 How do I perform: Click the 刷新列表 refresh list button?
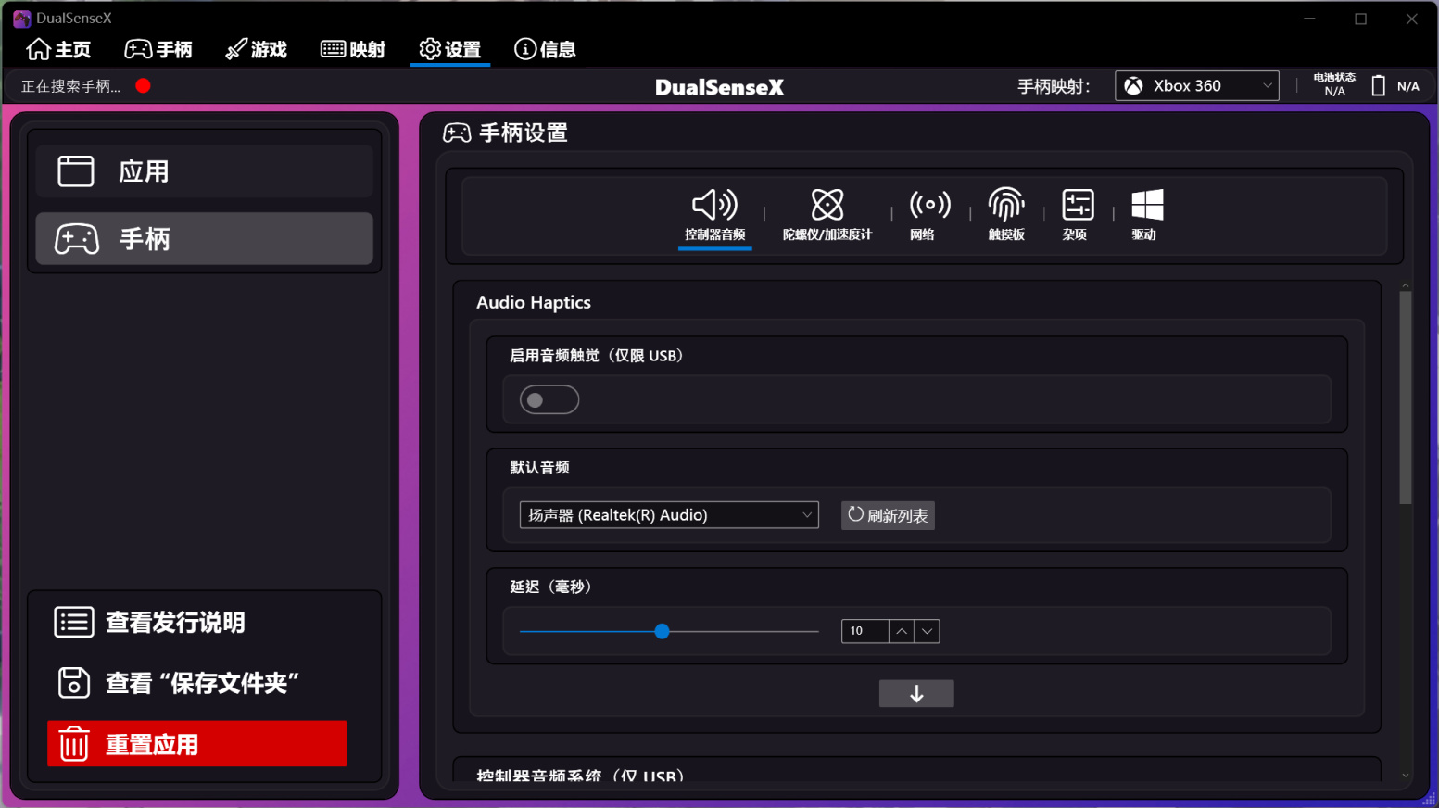[888, 515]
